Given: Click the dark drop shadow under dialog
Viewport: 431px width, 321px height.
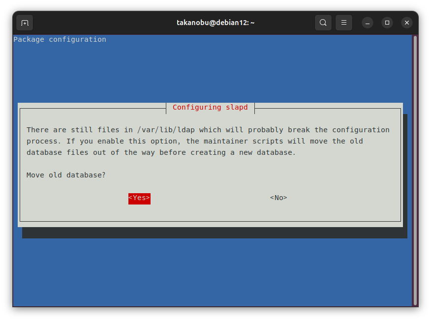Looking at the screenshot, I should click(x=212, y=233).
